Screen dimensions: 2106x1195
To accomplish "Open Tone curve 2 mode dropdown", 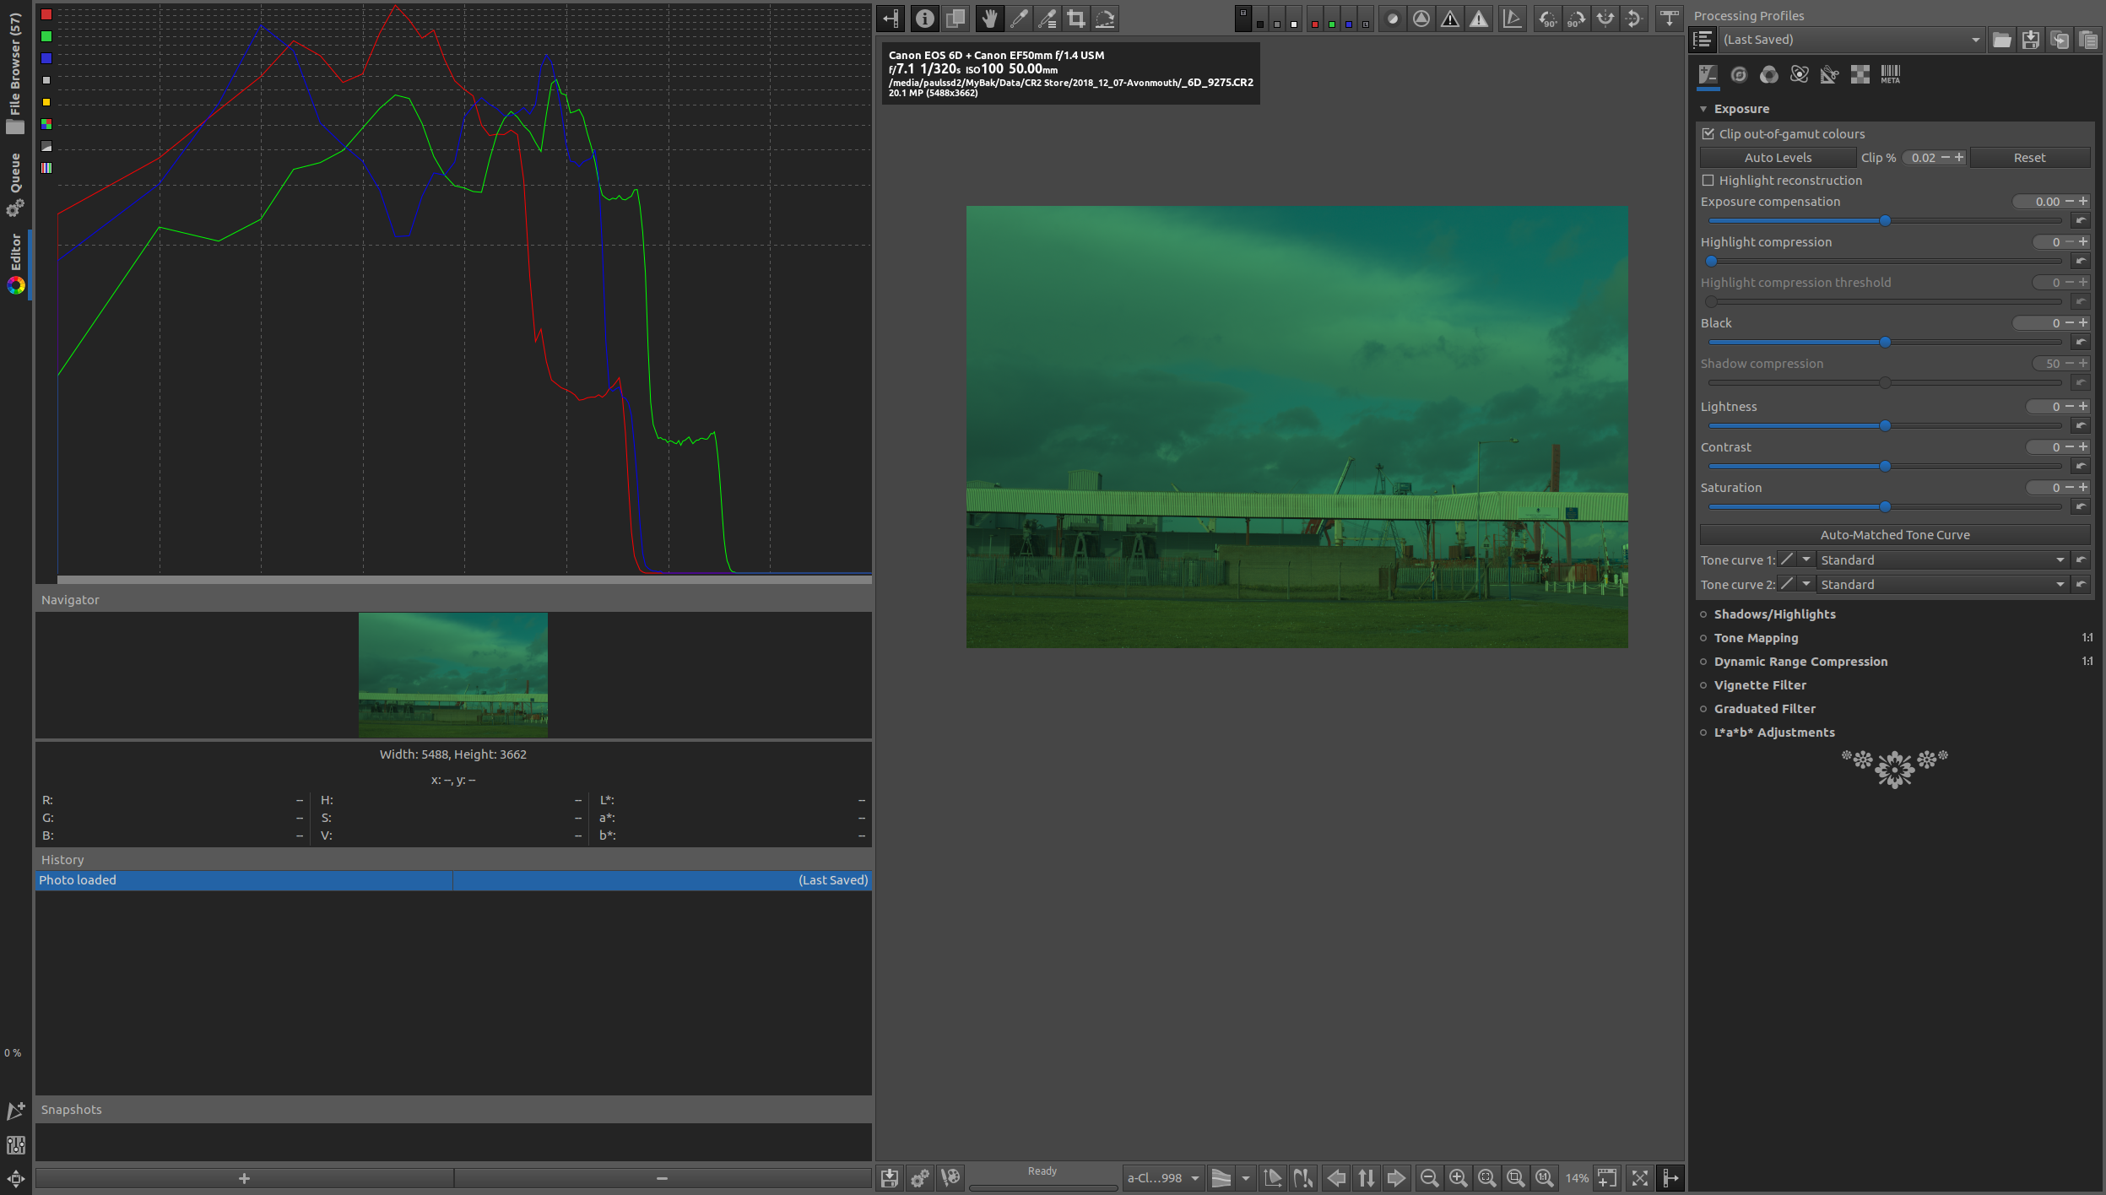I will pos(1942,585).
